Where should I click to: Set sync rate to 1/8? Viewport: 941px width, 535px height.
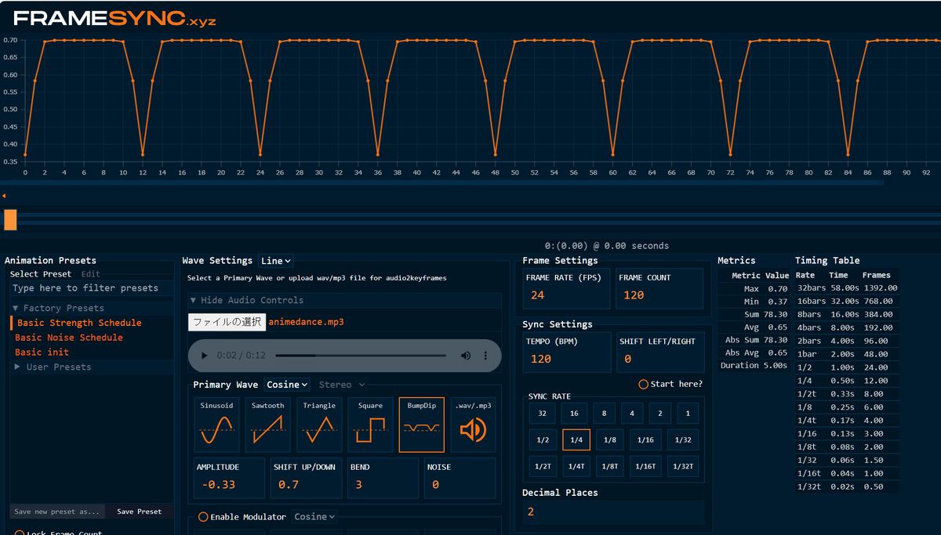tap(609, 439)
